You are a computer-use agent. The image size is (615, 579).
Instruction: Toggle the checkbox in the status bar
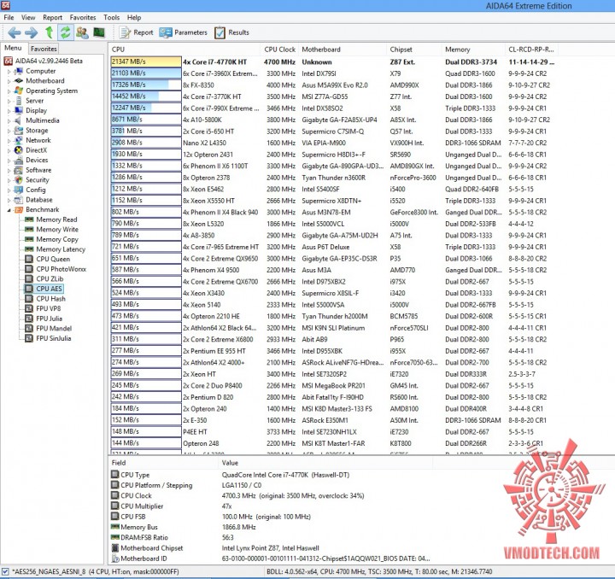coord(5,571)
